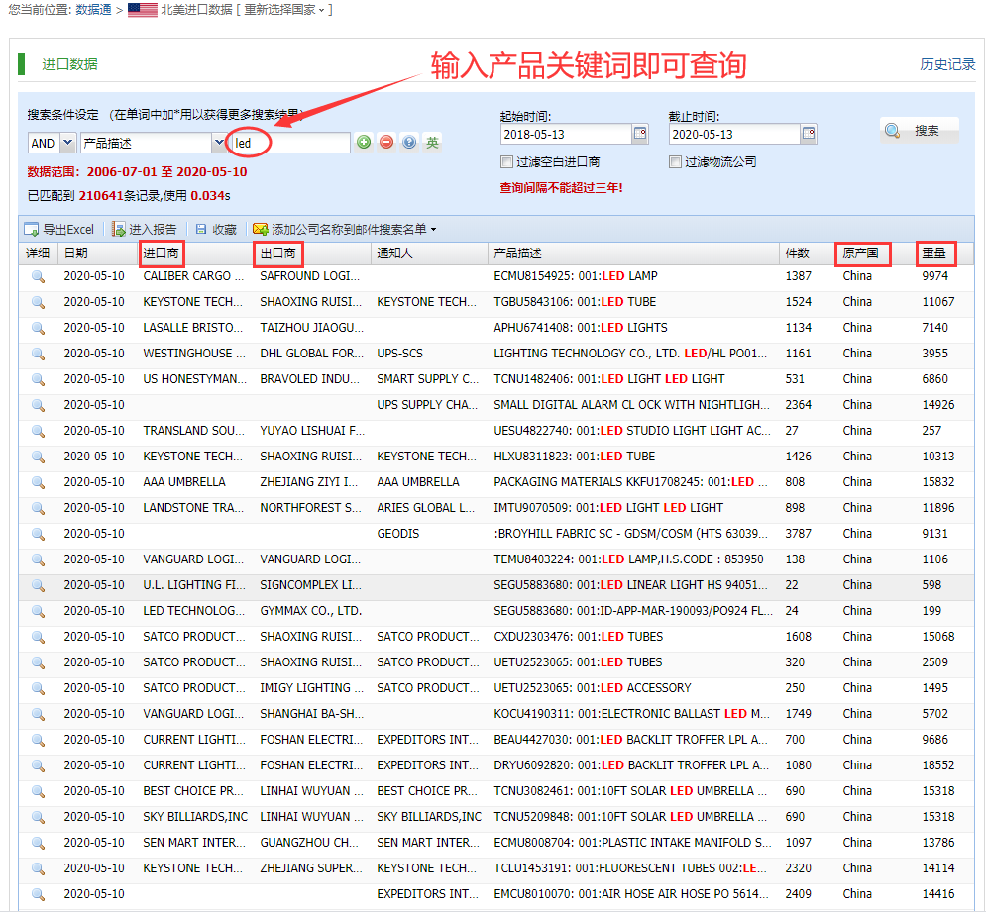The height and width of the screenshot is (915, 986).
Task: Select importer SKY BILLIARDS,INC cell
Action: pos(195,818)
